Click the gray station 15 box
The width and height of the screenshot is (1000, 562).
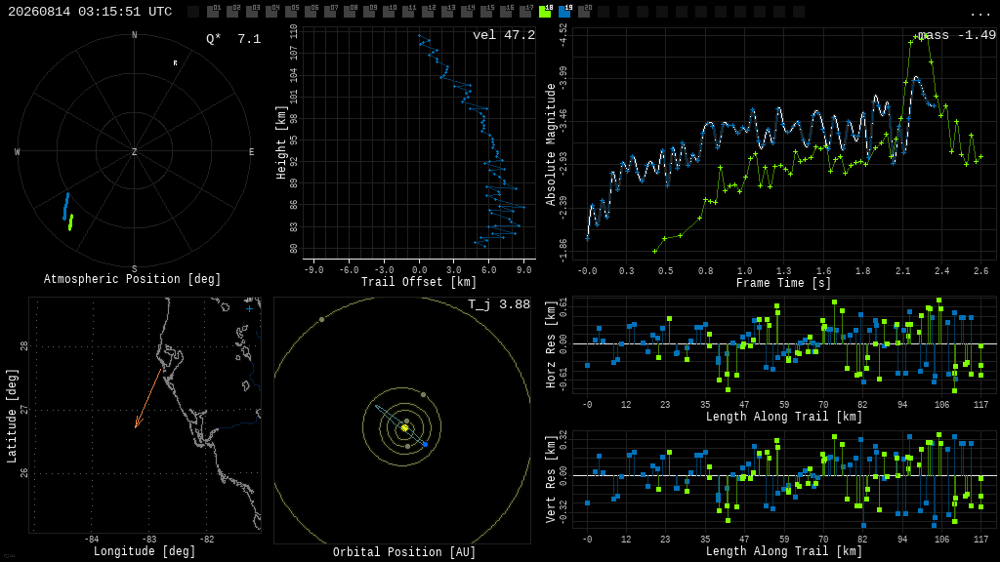[486, 12]
